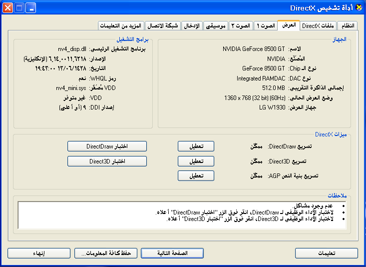Click the ممكّن status next to AGP texture acceleration
This screenshot has height=267, width=366.
click(x=256, y=176)
